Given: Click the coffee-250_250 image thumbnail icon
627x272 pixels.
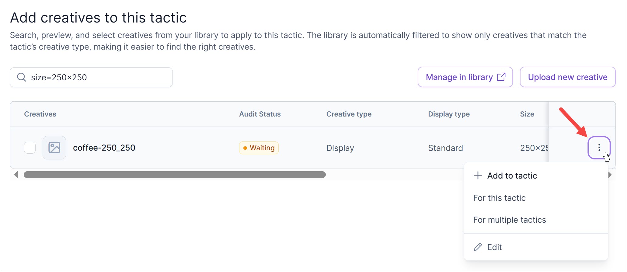Looking at the screenshot, I should click(54, 148).
